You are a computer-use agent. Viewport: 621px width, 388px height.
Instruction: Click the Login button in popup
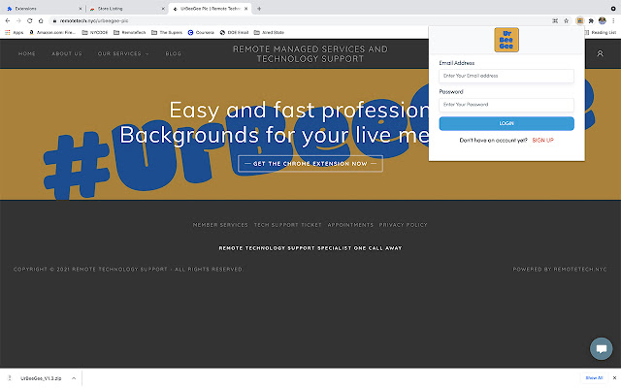click(x=507, y=123)
